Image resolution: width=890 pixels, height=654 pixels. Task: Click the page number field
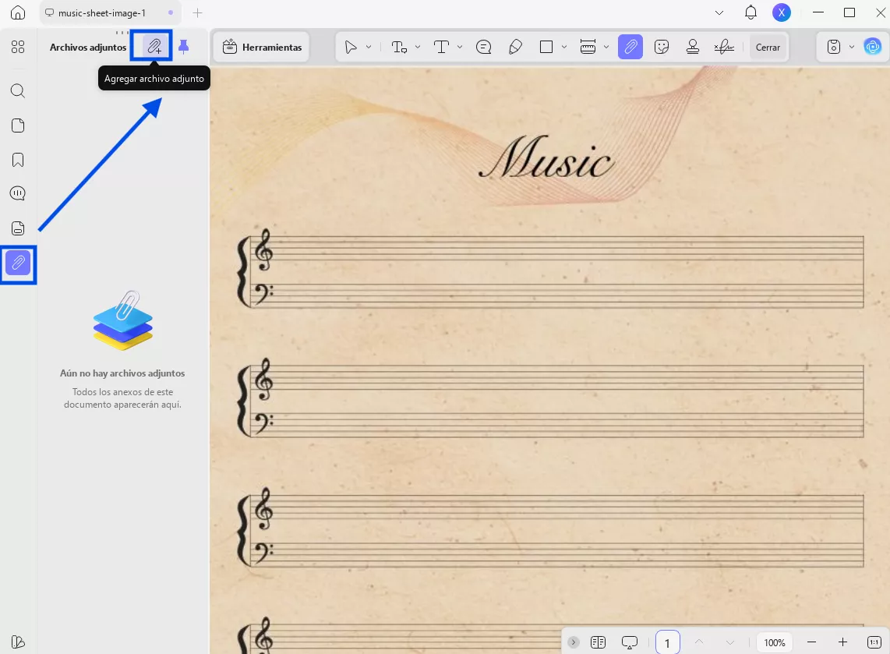coord(667,642)
